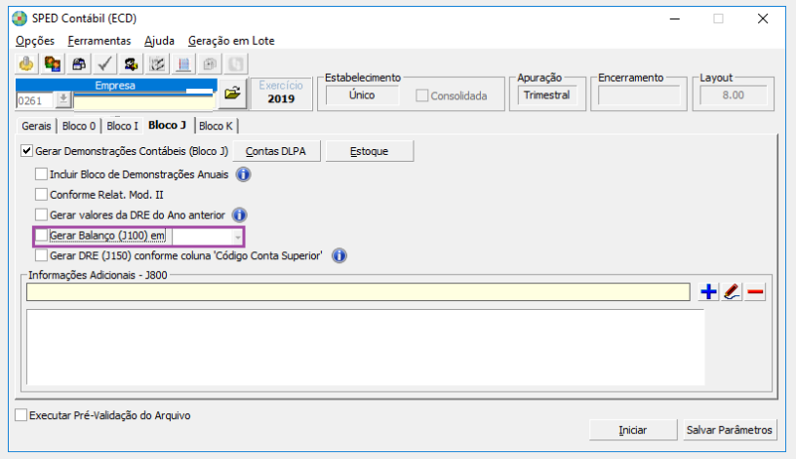This screenshot has width=796, height=459.
Task: Click the Trimestral apuração field
Action: 546,96
